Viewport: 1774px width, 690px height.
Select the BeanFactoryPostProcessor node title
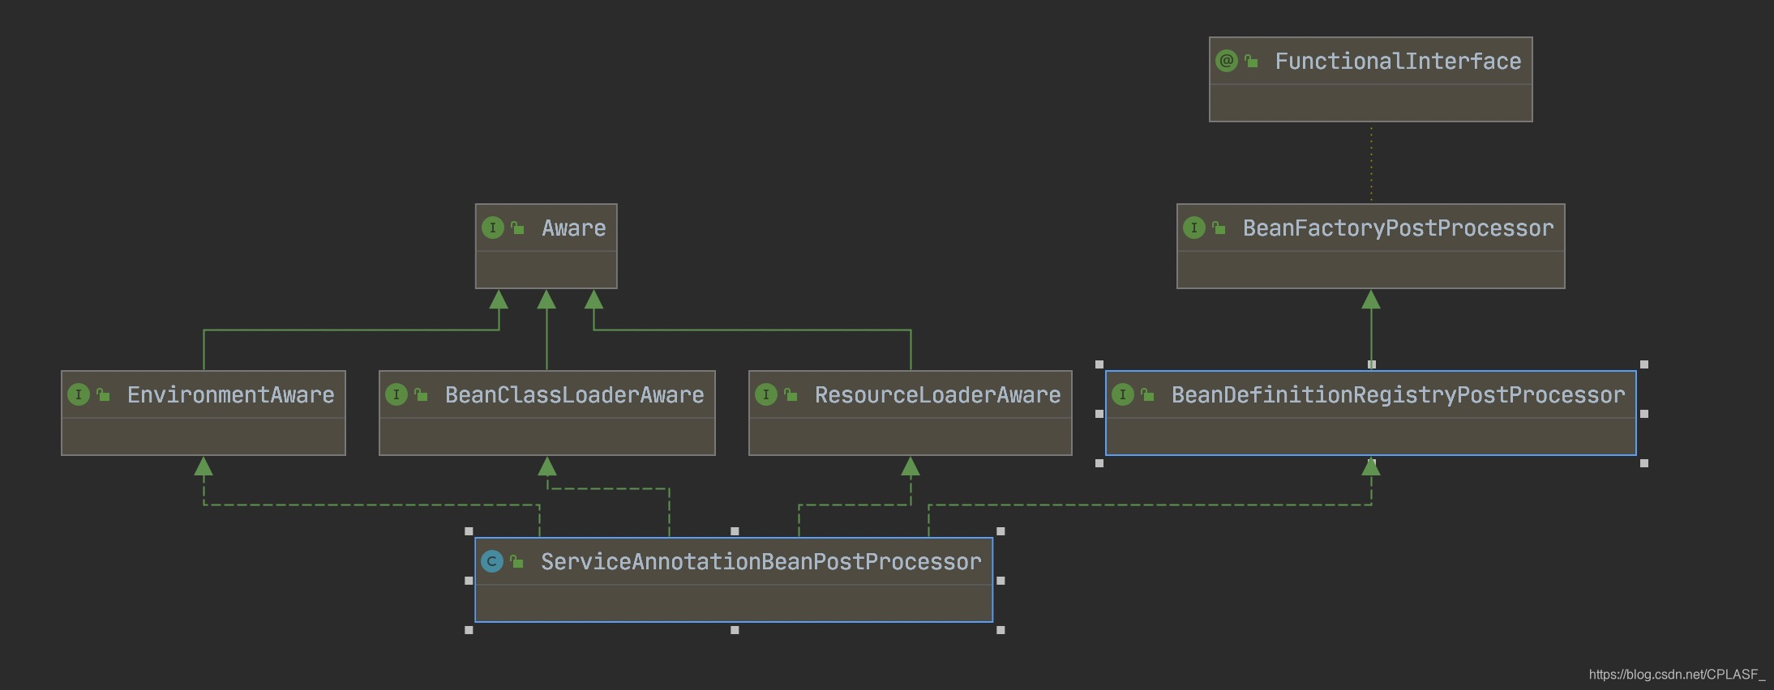point(1399,228)
